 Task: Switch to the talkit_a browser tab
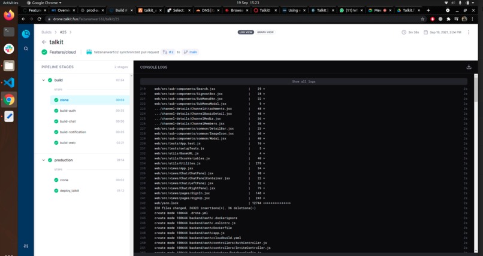click(150, 10)
